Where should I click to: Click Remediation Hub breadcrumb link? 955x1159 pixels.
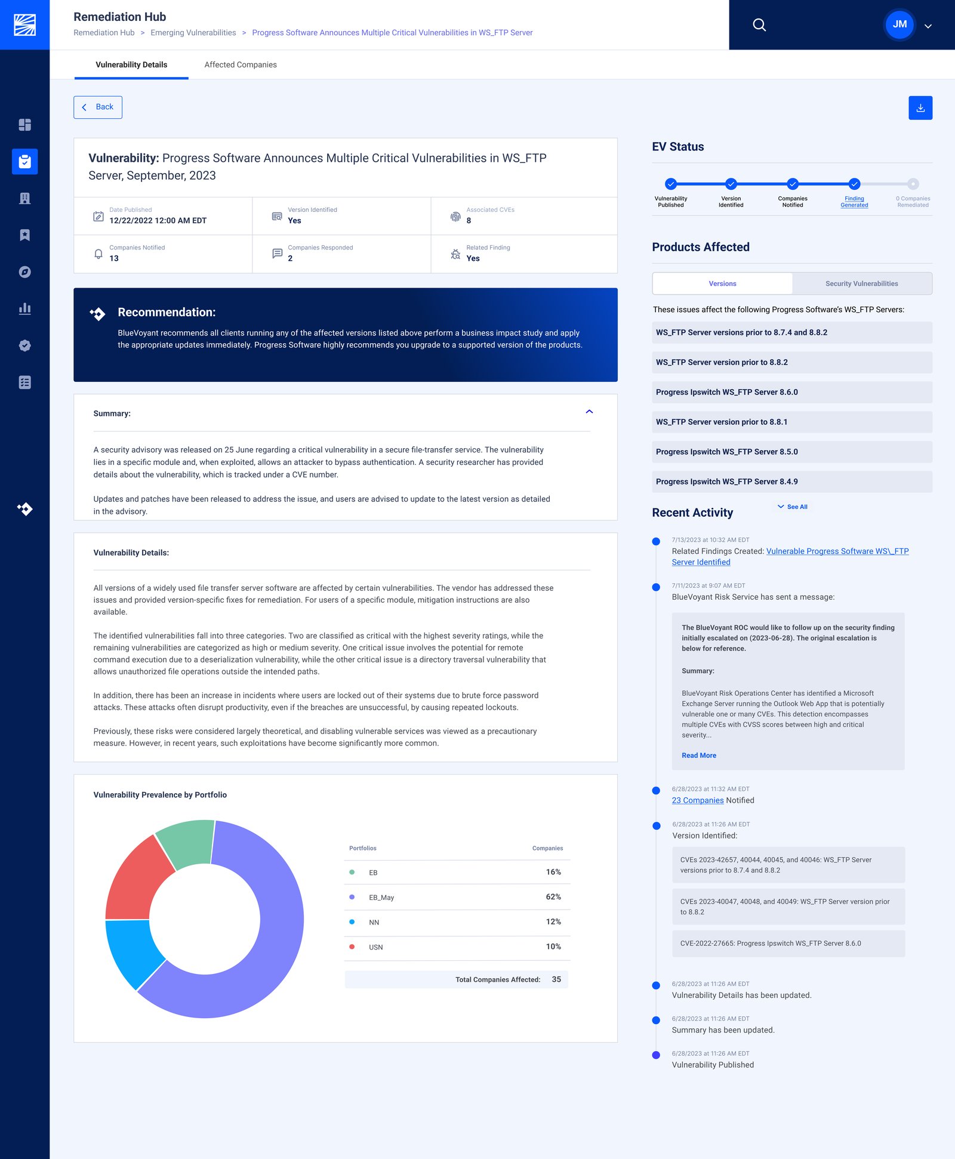tap(104, 33)
